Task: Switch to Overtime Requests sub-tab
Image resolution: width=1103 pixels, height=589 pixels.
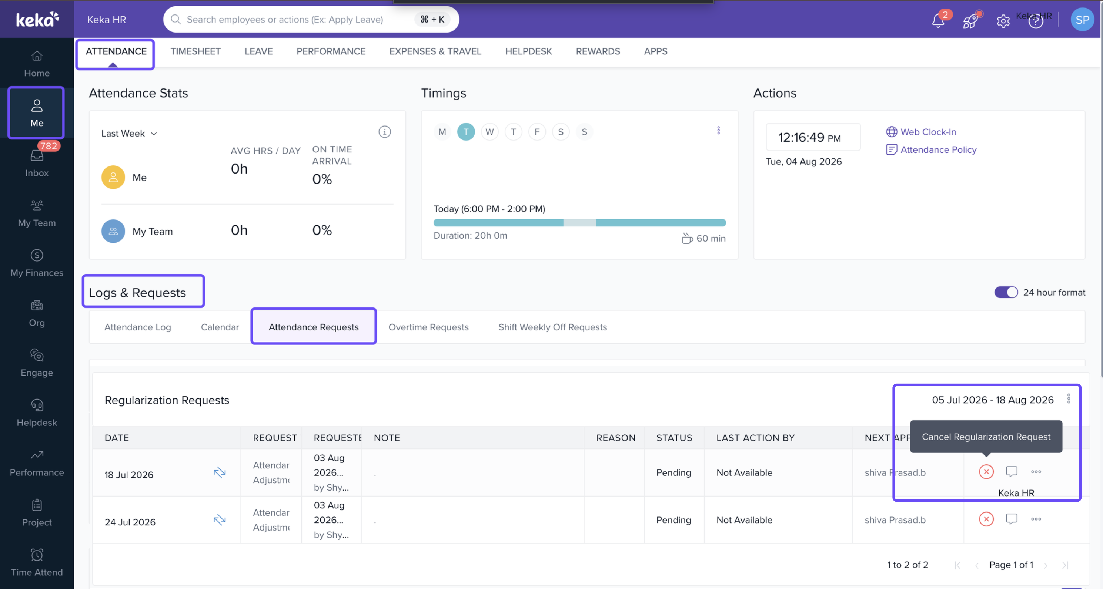Action: click(428, 327)
